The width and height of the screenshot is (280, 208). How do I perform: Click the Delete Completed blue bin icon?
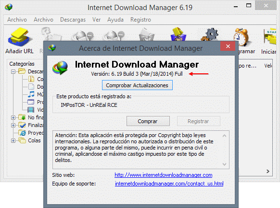click(x=178, y=34)
